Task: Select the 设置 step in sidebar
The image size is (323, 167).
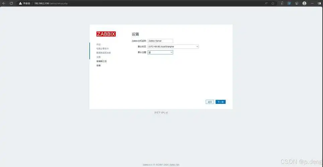Action: (98, 57)
